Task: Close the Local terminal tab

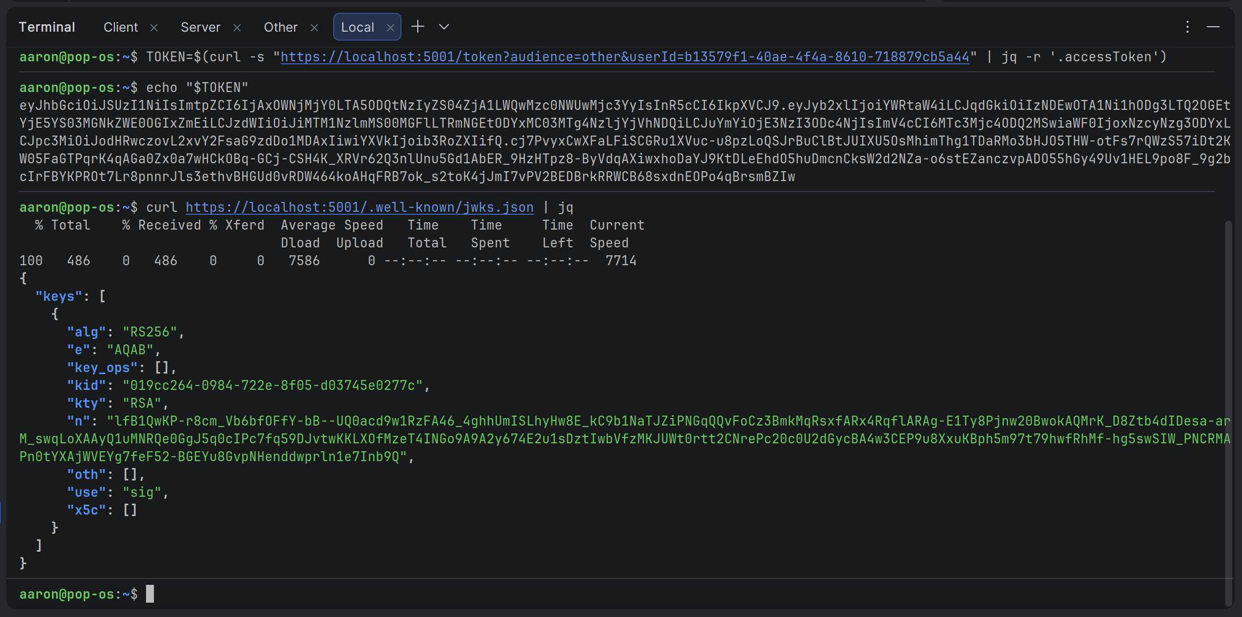Action: tap(391, 28)
